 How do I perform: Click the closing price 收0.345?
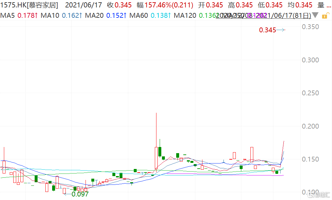(x=119, y=5)
